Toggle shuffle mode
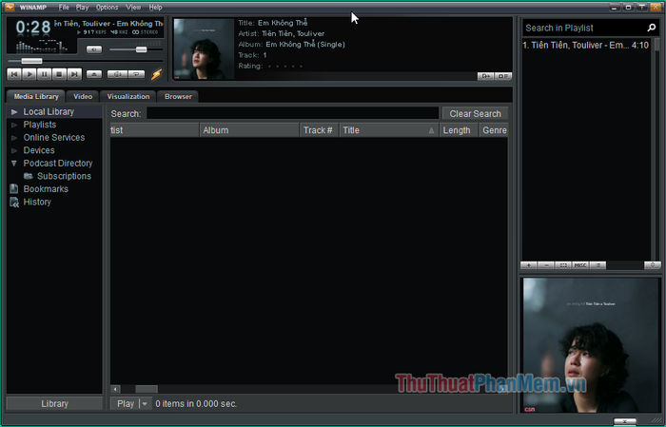The height and width of the screenshot is (427, 666). point(117,74)
